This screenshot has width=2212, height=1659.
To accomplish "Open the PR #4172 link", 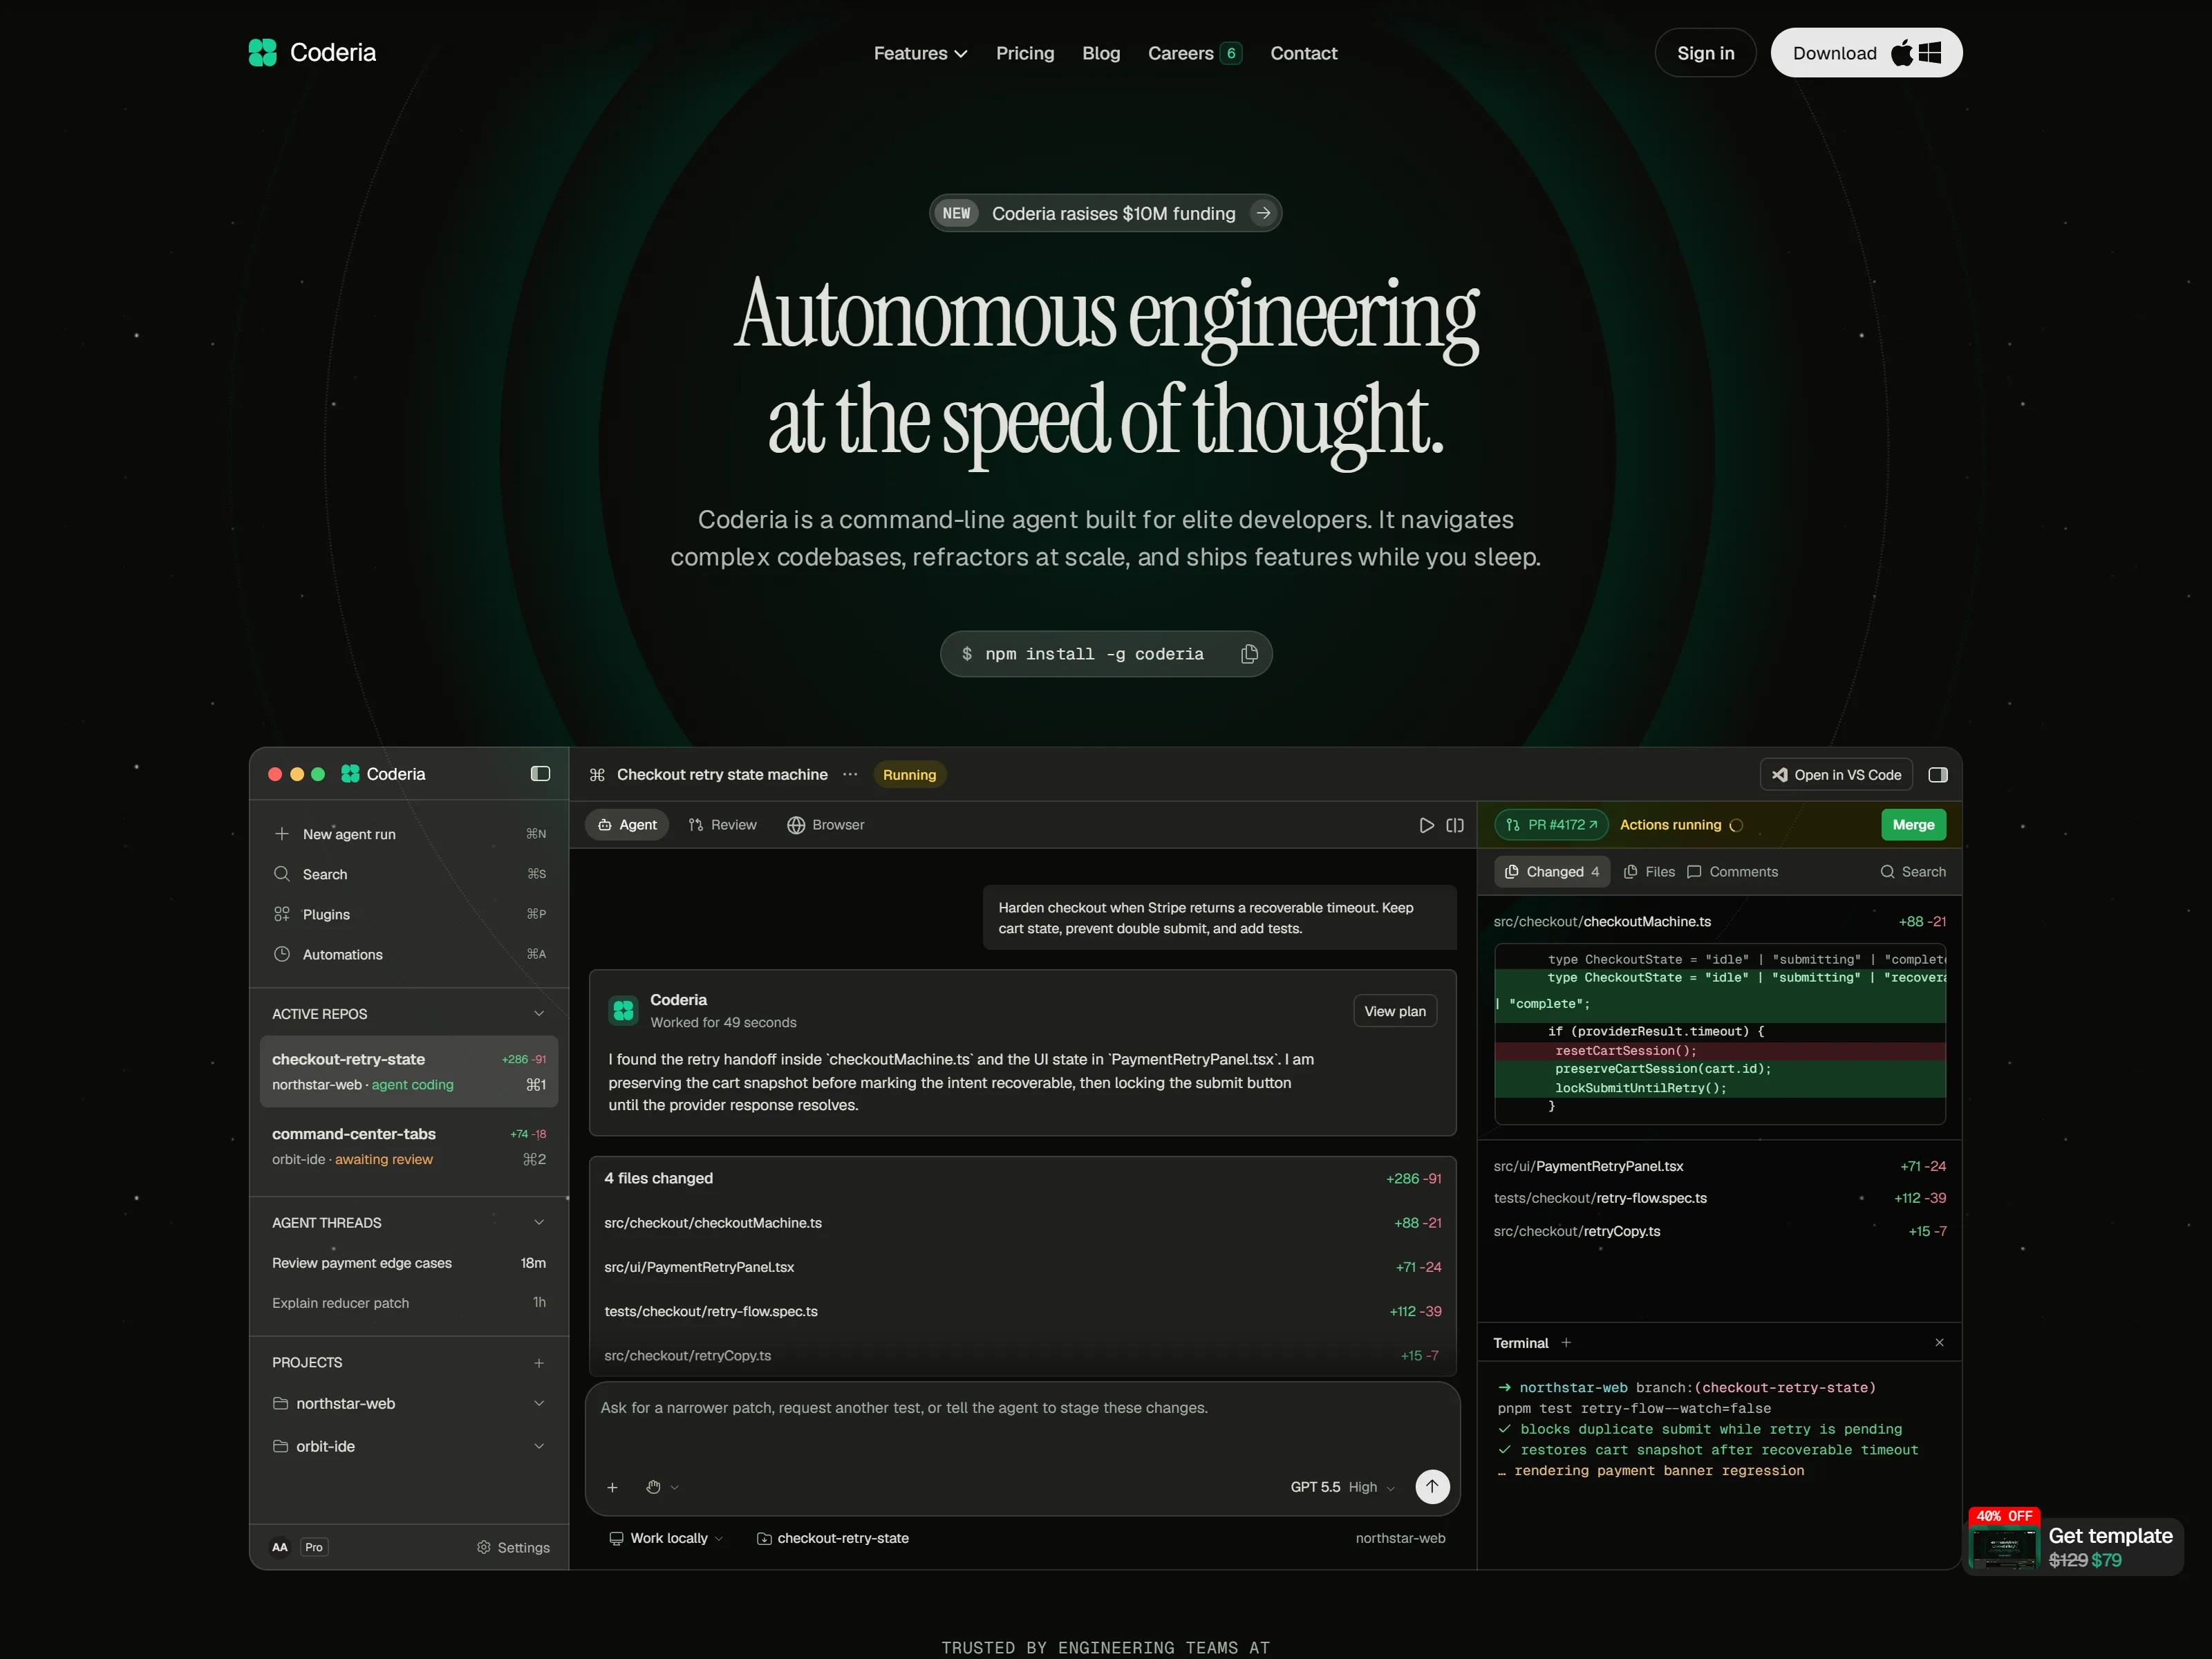I will 1551,825.
